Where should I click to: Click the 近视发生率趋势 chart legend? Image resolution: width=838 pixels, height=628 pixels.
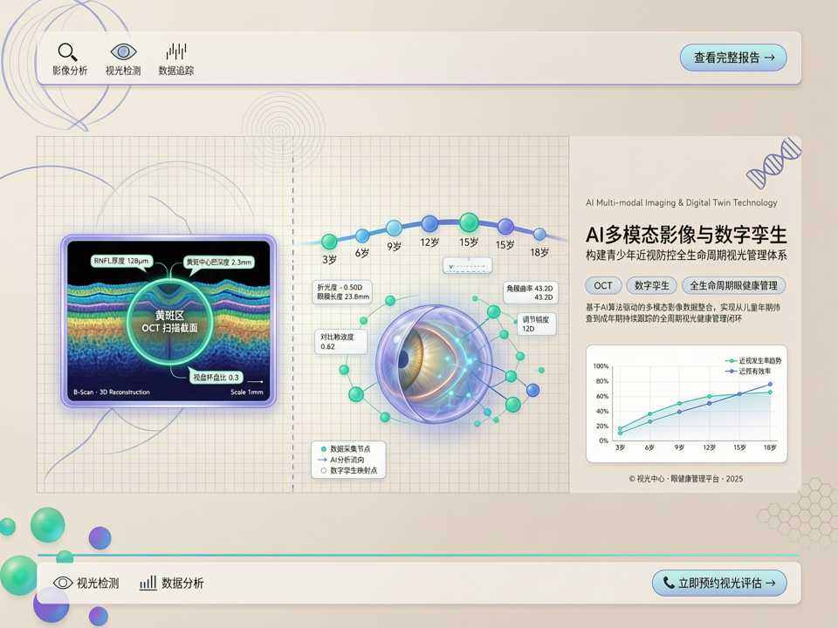pos(753,361)
